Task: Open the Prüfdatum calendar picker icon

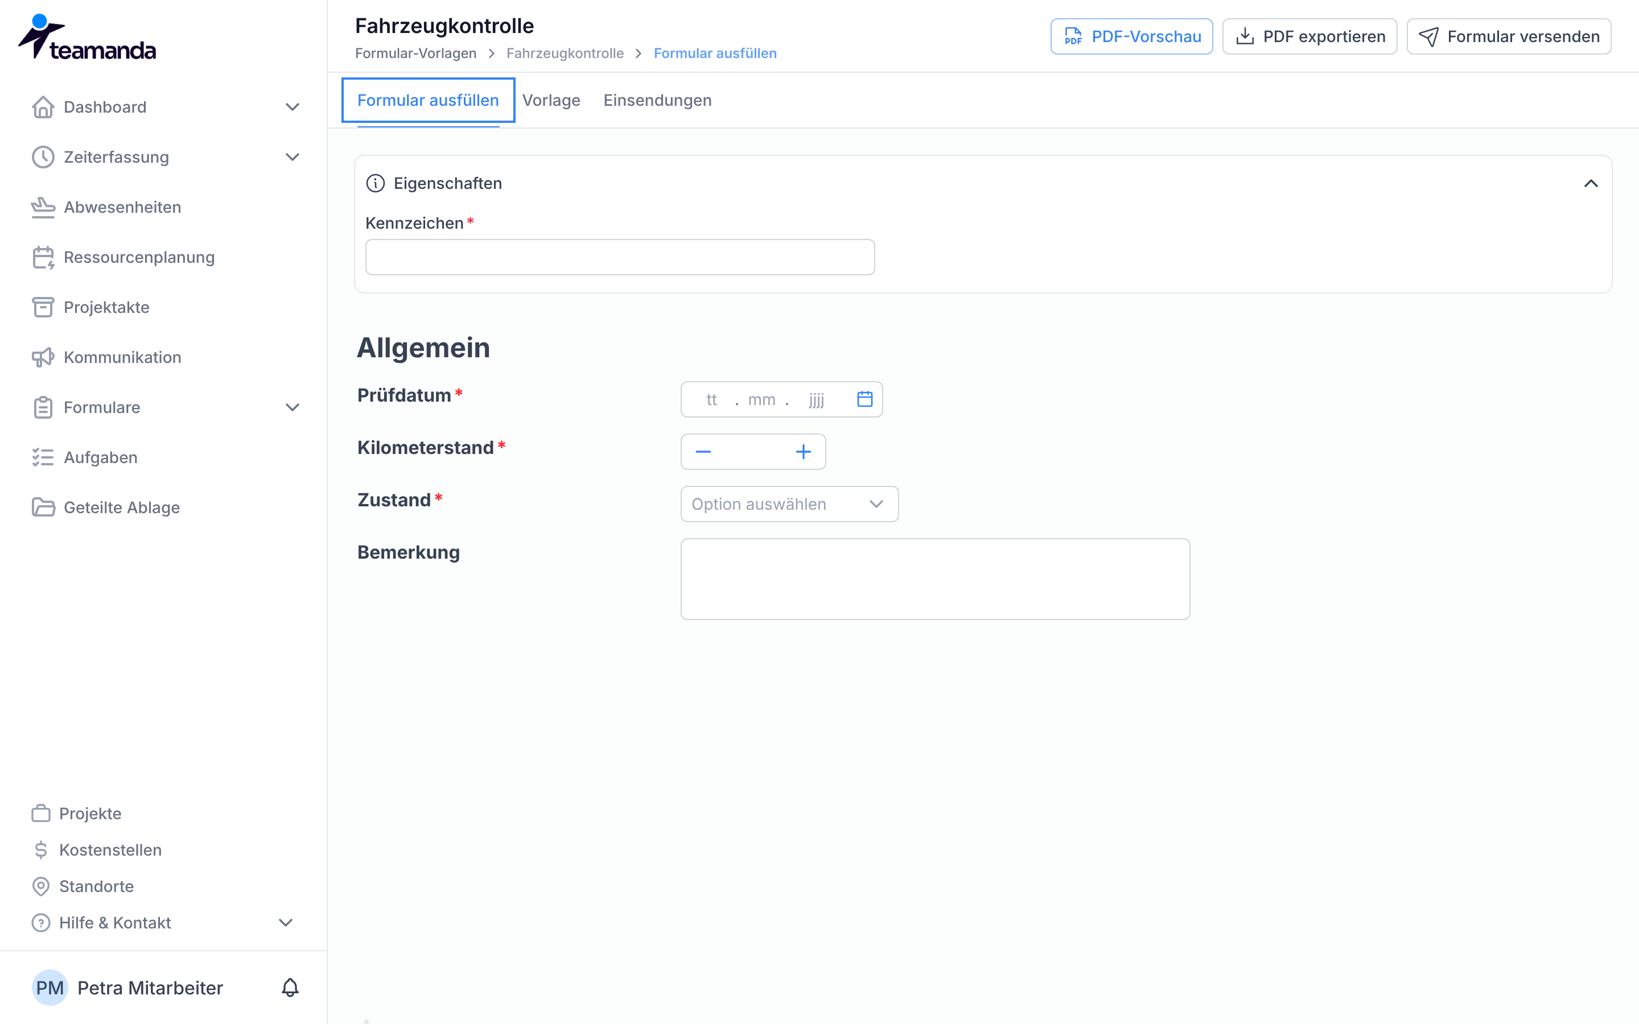Action: tap(865, 399)
